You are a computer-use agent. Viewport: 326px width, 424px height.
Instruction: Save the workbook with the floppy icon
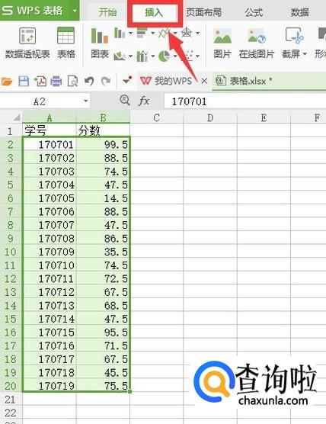[24, 81]
